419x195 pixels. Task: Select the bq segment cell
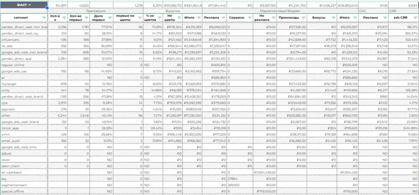pyautogui.click(x=24, y=179)
